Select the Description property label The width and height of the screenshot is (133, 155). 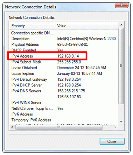click(21, 39)
